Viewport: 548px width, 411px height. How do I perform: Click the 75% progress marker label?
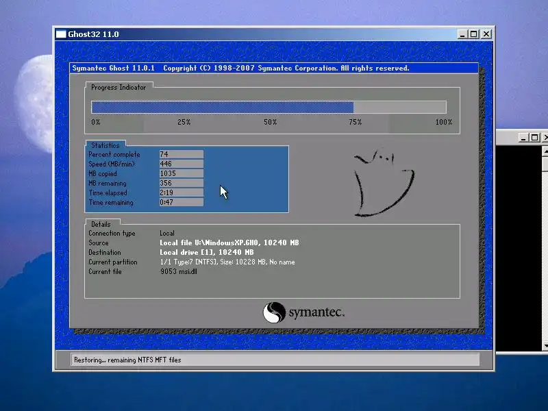click(x=355, y=122)
